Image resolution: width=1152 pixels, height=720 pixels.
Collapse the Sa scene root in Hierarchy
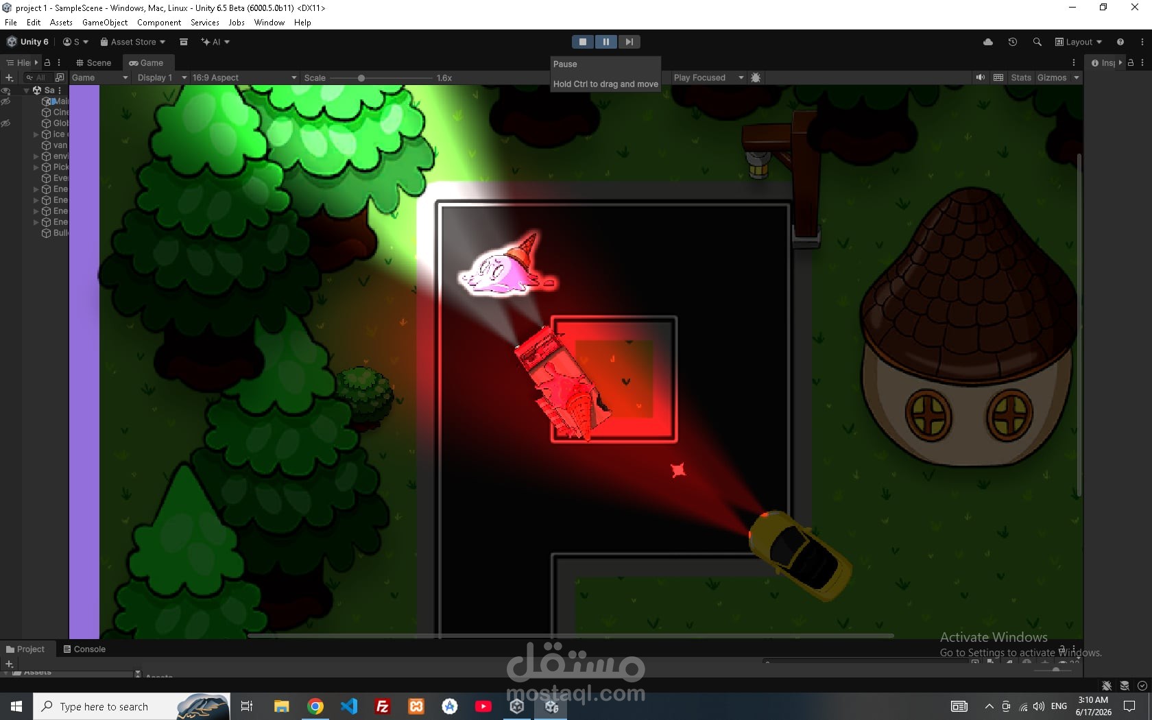pos(27,91)
